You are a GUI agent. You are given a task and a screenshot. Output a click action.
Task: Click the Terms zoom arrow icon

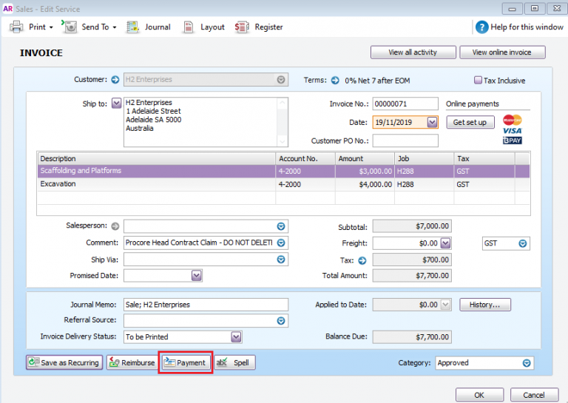tap(335, 81)
